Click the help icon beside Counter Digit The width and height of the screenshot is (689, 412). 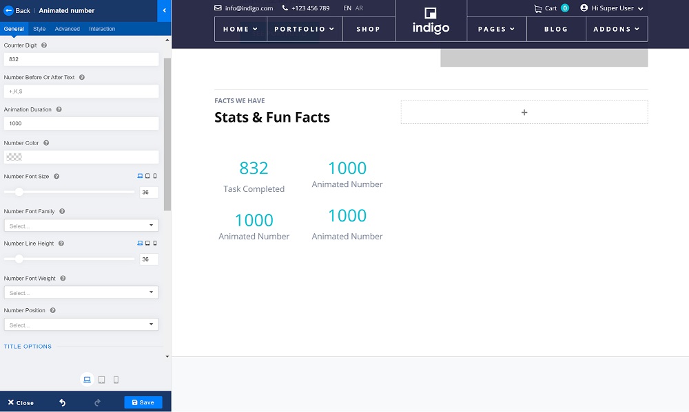click(44, 45)
